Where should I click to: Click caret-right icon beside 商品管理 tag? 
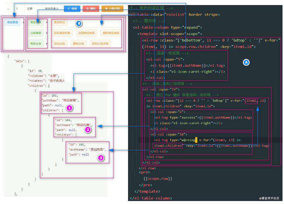(x=23, y=22)
